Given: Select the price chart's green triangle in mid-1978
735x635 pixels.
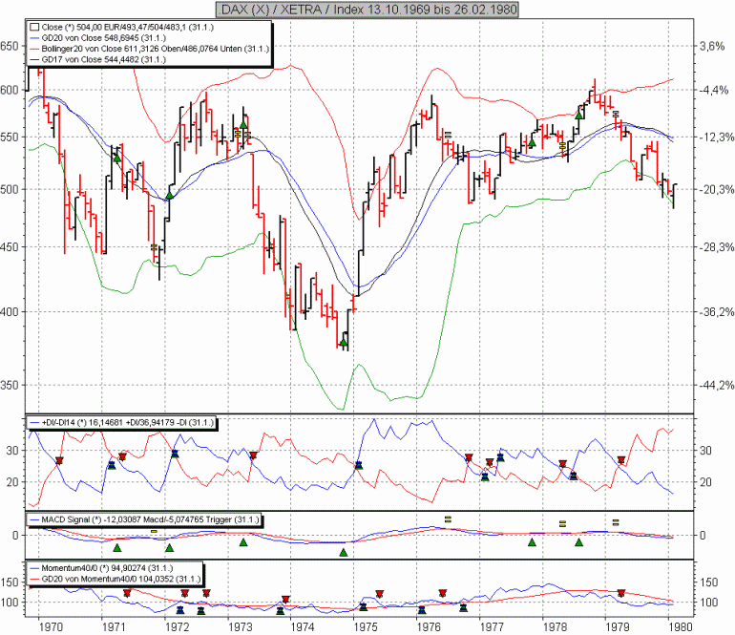Looking at the screenshot, I should click(x=578, y=116).
